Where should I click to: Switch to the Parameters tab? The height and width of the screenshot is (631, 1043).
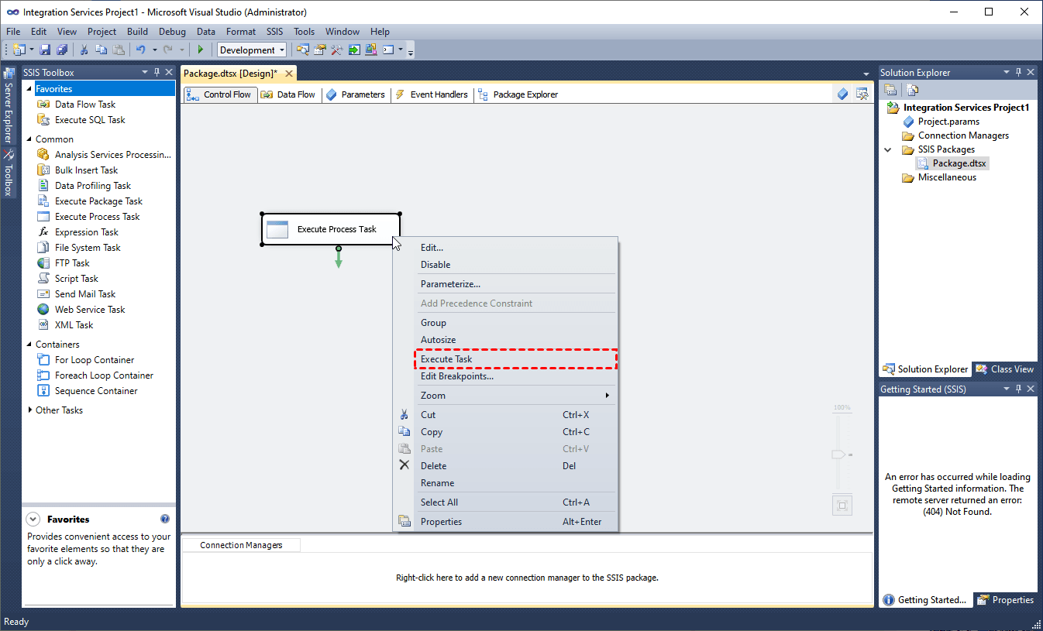[x=355, y=94]
